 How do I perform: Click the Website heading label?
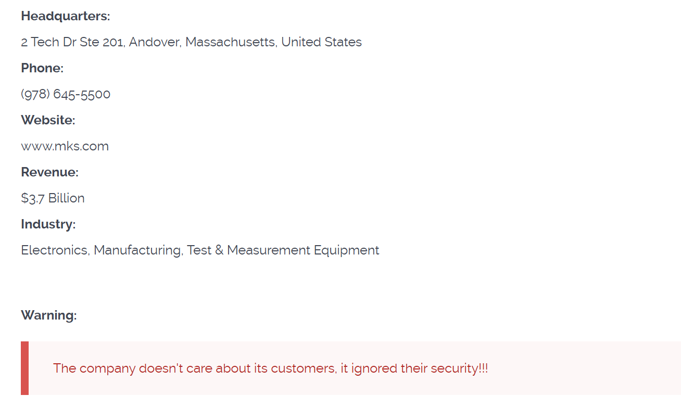pos(48,120)
